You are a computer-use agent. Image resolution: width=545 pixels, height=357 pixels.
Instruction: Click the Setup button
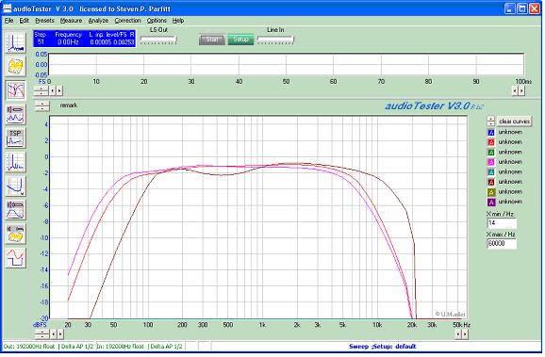[240, 40]
